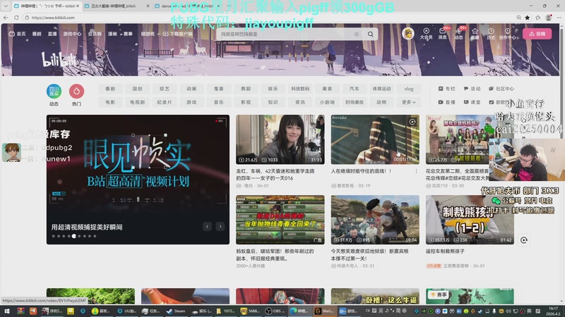565x317 pixels.
Task: Focus the bilibili search input field
Action: coord(287,34)
